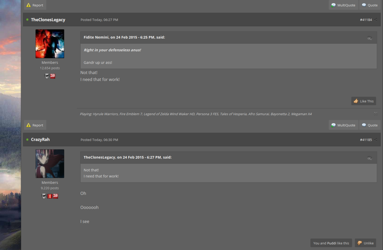
Task: Click the eagle shield badge under CrazyRah
Action: [x=44, y=196]
